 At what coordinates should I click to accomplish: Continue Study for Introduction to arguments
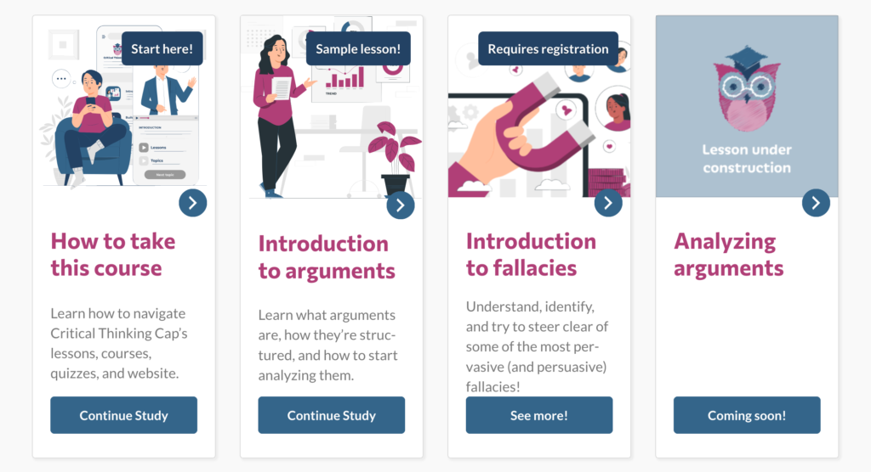tap(332, 415)
